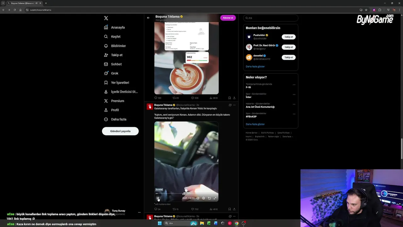Open Premium in sidebar
Viewport: 403px width, 227px height.
point(114,101)
